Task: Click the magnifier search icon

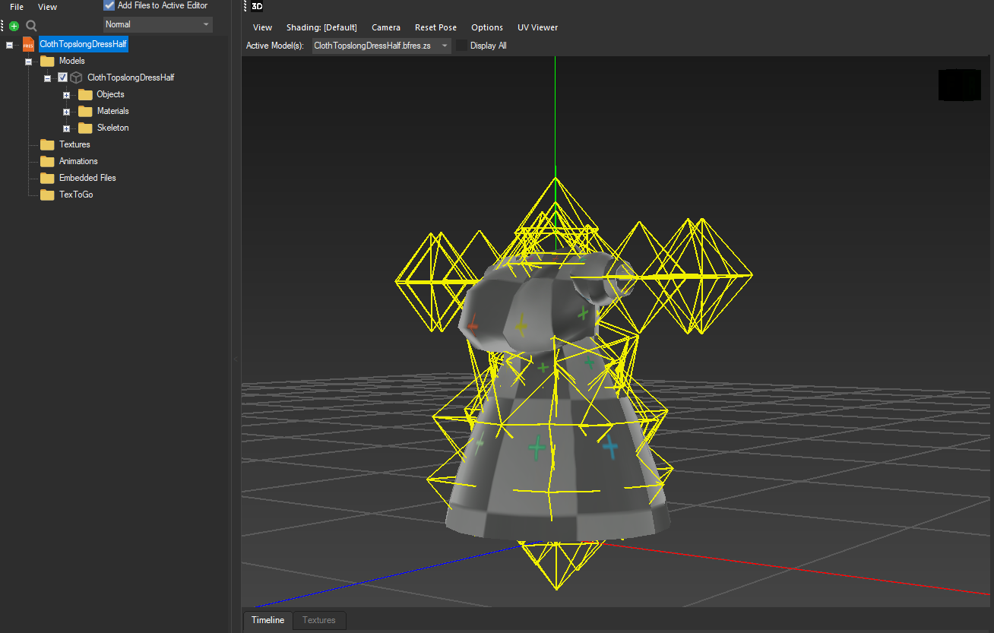Action: (x=31, y=26)
